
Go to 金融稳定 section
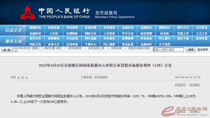point(146,27)
